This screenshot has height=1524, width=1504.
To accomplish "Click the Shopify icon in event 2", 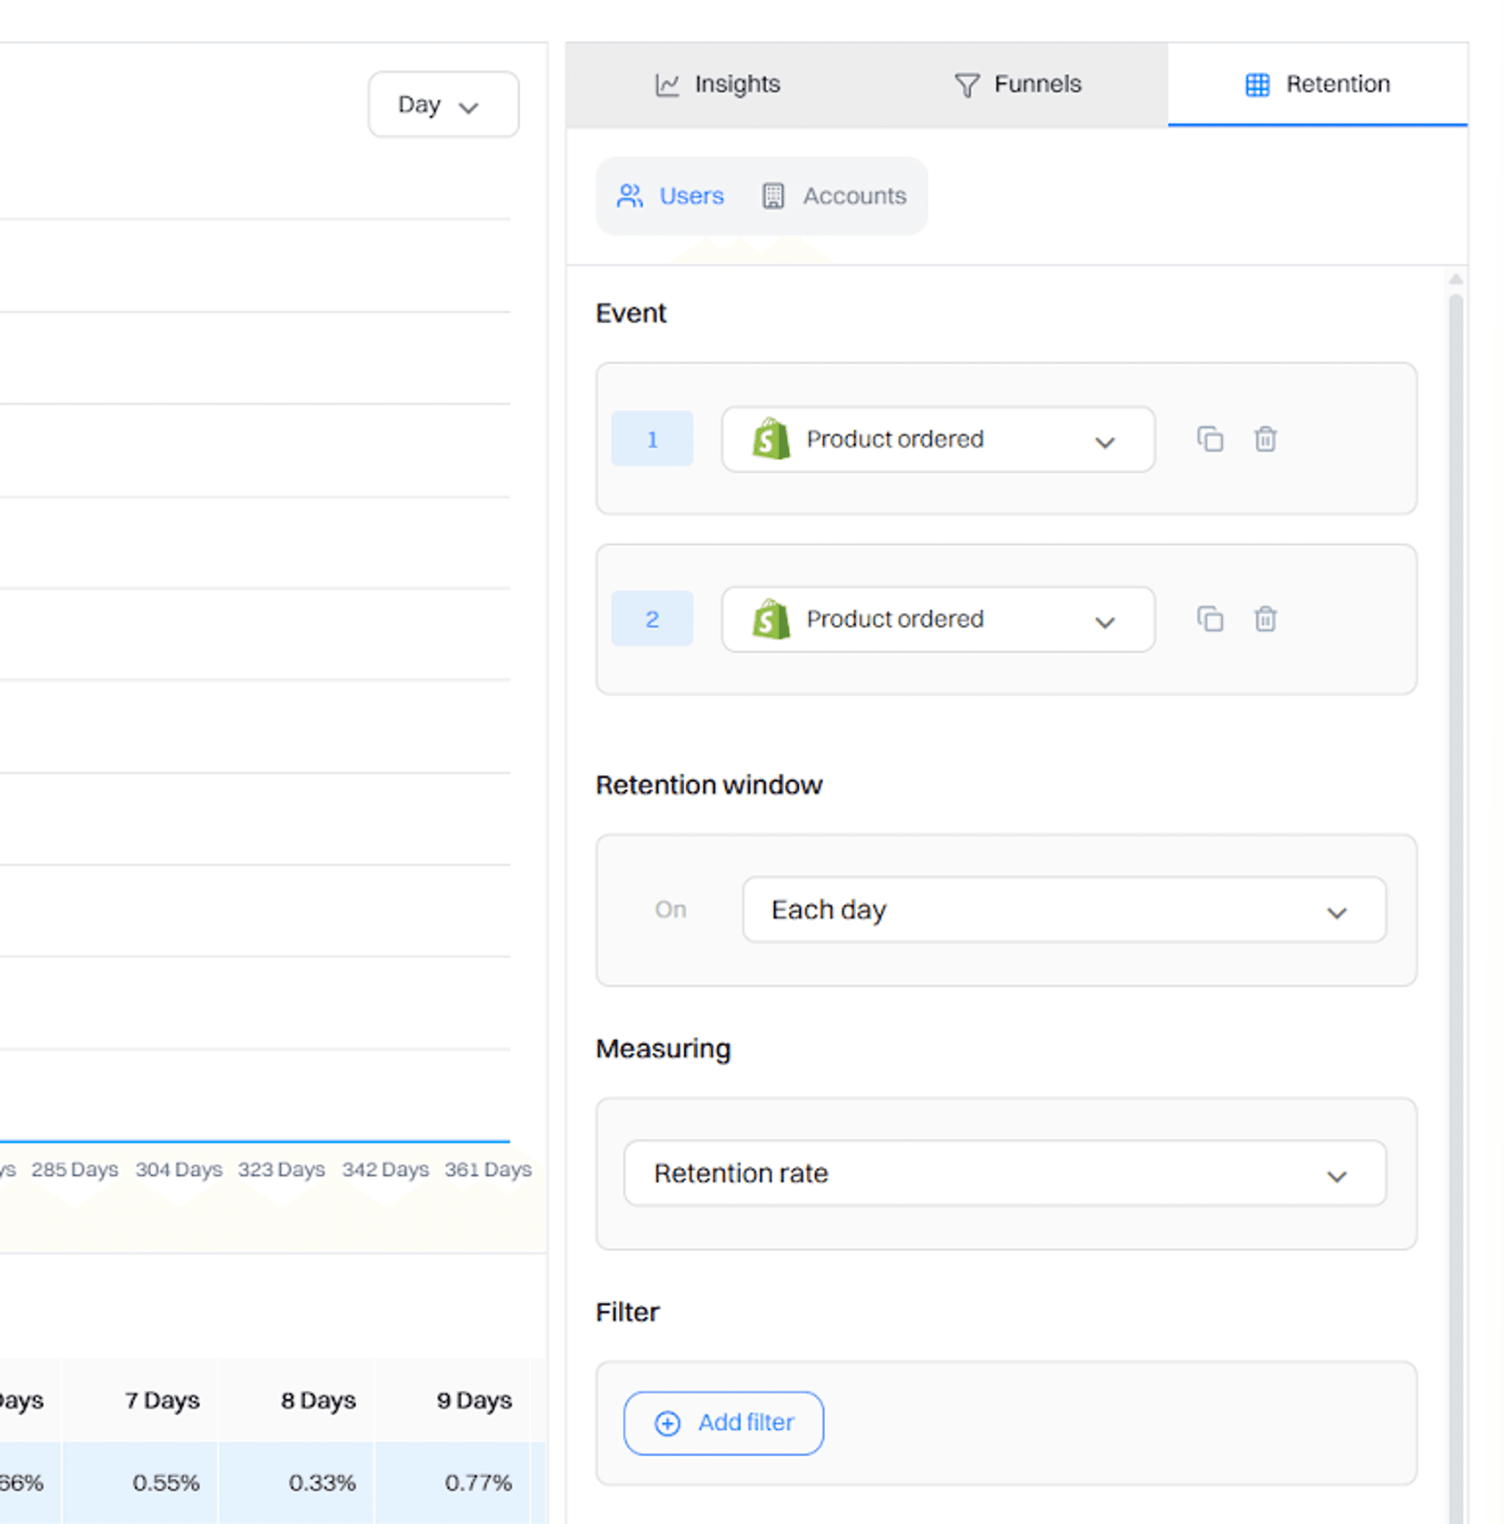I will tap(770, 618).
